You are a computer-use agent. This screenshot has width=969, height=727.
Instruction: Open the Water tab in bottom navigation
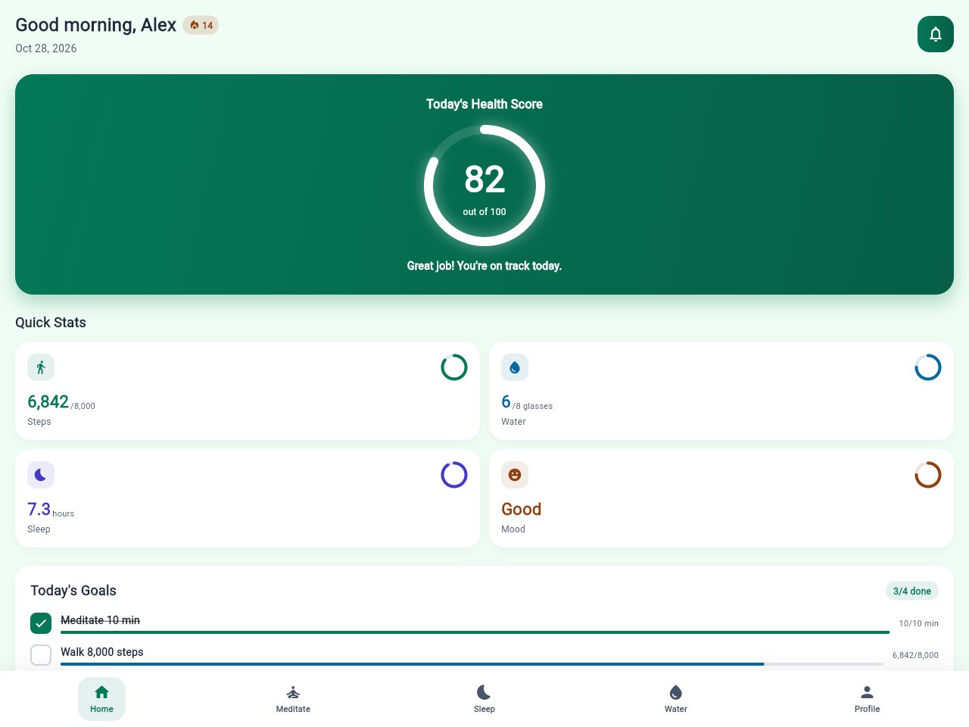pyautogui.click(x=676, y=699)
